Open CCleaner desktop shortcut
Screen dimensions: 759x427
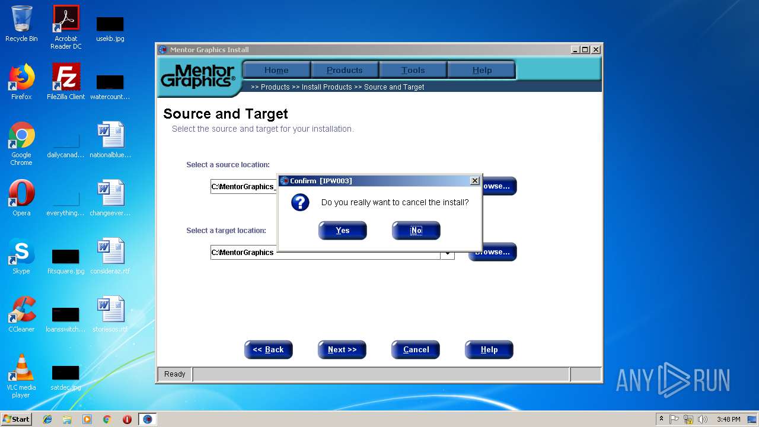click(21, 314)
